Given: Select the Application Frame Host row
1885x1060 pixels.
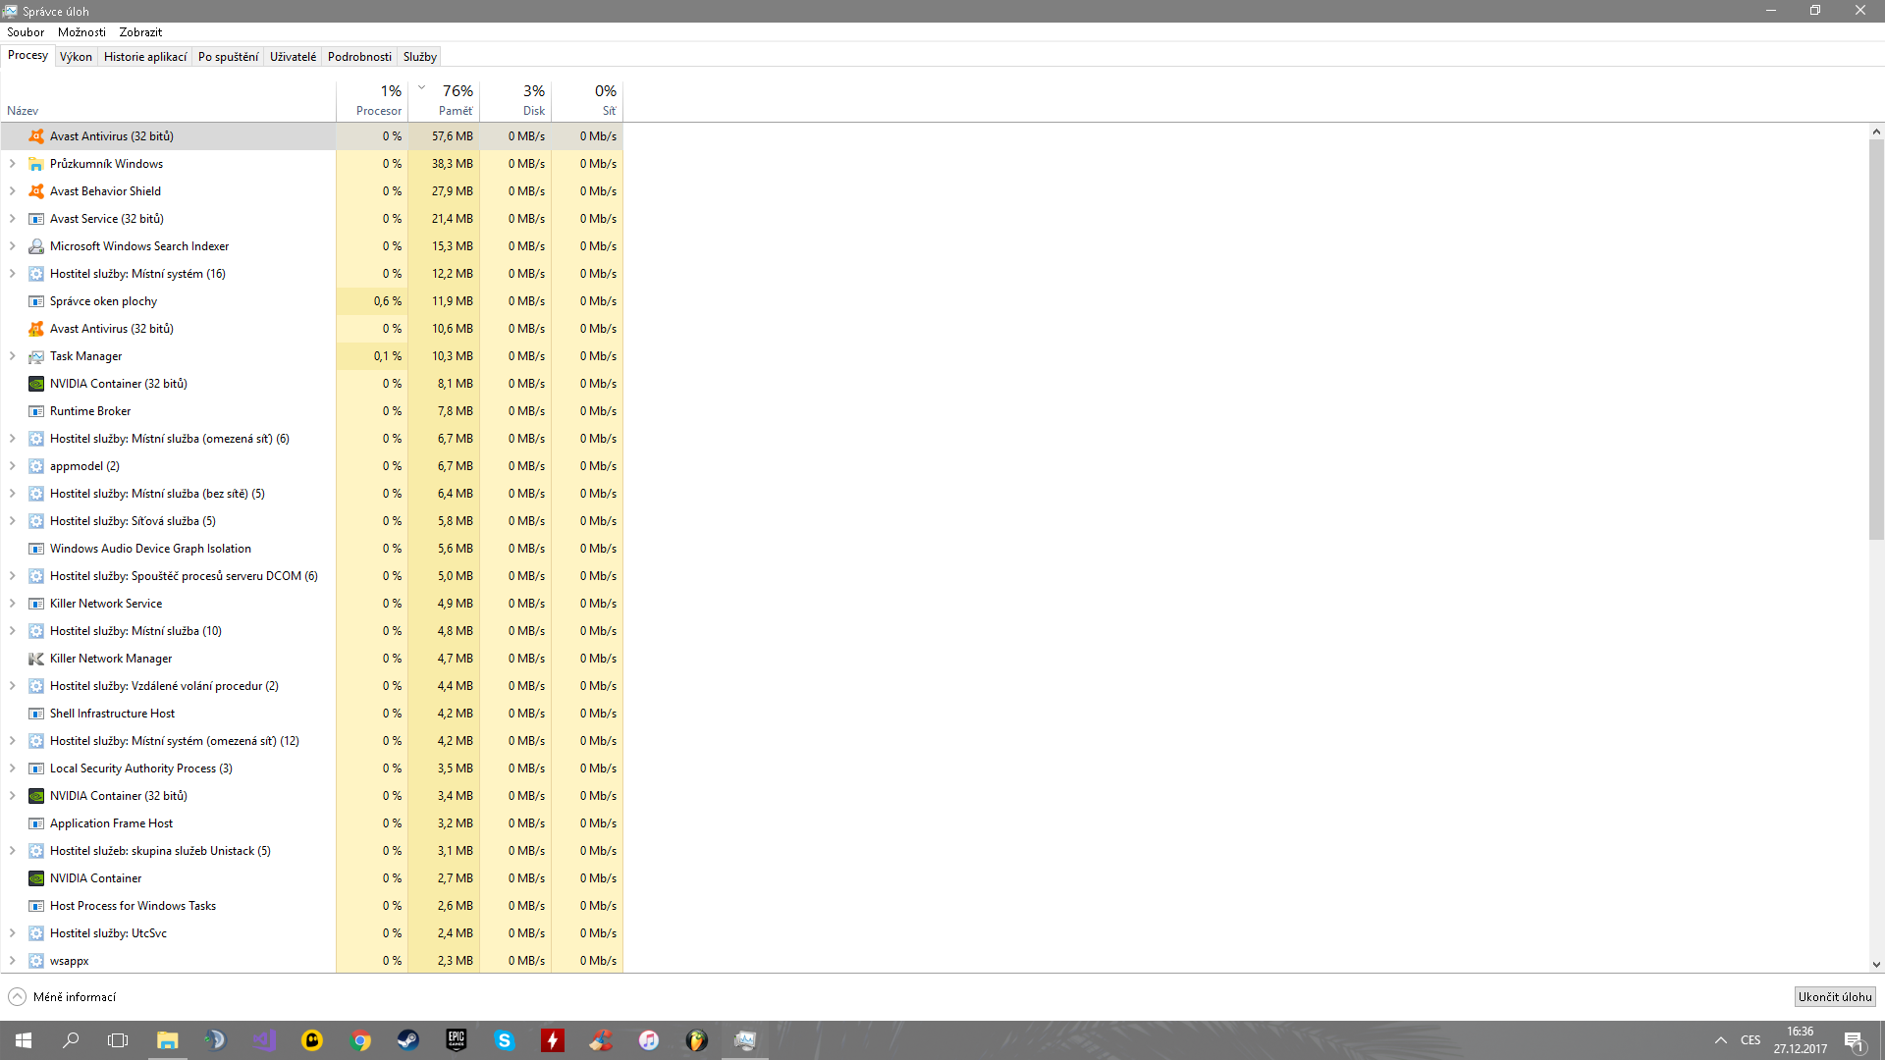Looking at the screenshot, I should click(x=311, y=823).
